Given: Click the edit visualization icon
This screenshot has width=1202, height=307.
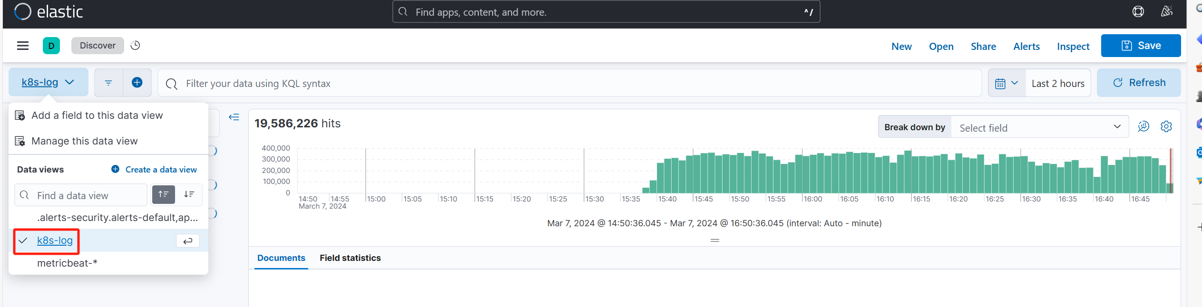Looking at the screenshot, I should 1143,126.
